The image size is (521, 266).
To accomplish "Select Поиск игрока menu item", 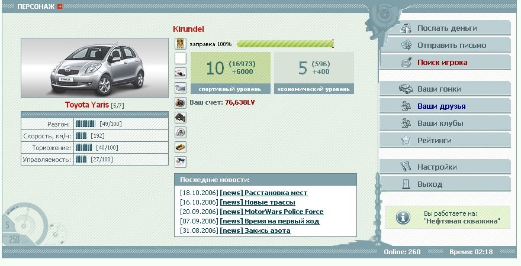I will [445, 62].
